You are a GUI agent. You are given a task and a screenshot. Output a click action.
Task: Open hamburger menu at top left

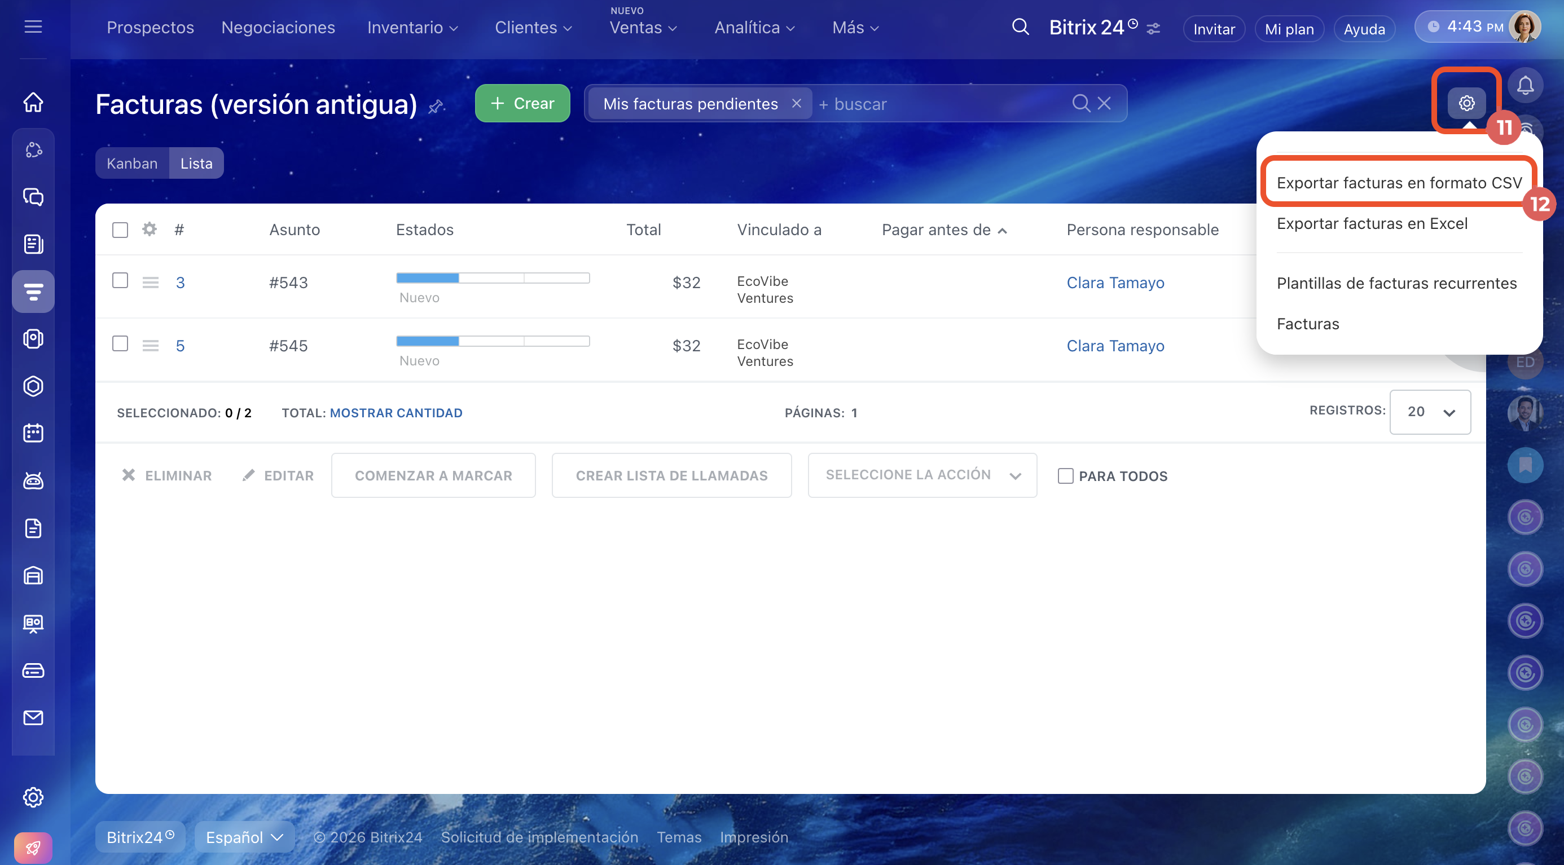pos(33,27)
